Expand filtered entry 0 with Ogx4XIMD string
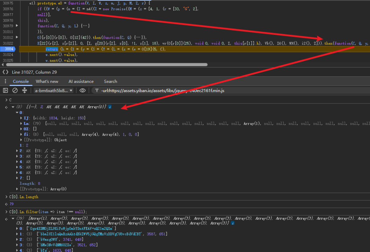The height and width of the screenshot is (252, 370). [x=17, y=228]
